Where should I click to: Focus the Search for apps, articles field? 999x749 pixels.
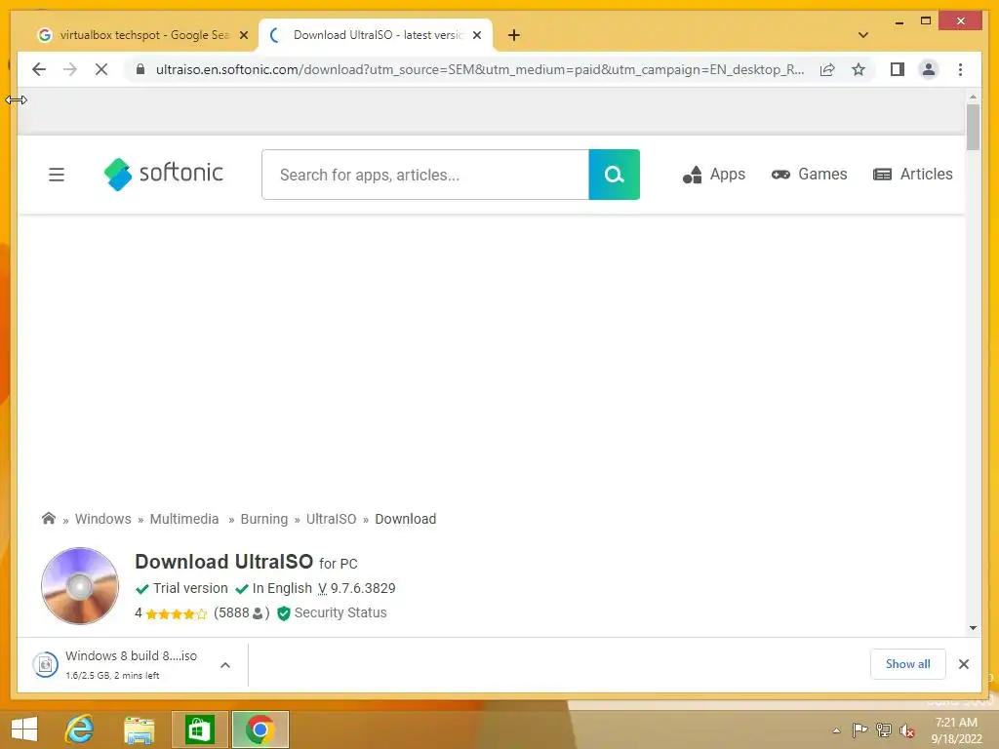[x=425, y=175]
